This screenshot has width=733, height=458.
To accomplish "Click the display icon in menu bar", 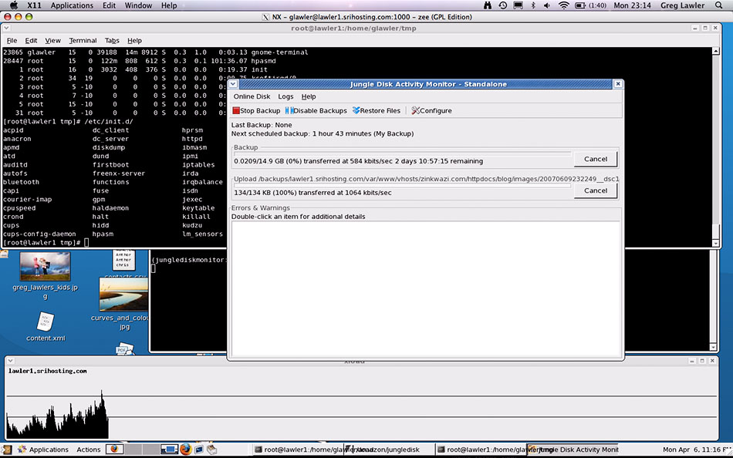I will click(x=518, y=5).
